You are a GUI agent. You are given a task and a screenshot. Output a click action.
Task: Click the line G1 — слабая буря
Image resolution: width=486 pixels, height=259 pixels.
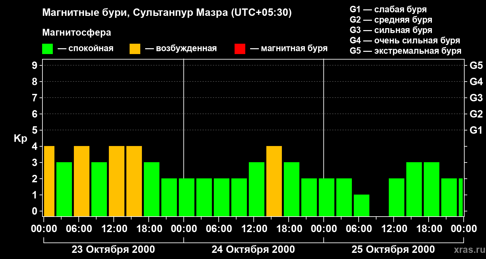(388, 9)
